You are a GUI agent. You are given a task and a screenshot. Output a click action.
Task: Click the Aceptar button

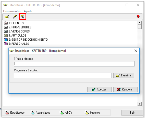tap(99, 89)
